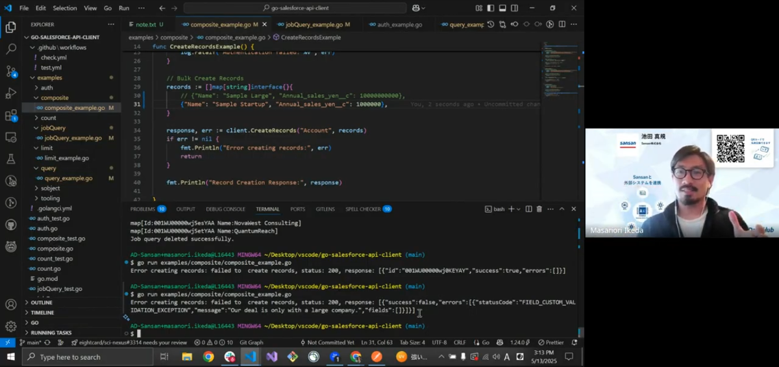Go forward with the navigation arrow
Image resolution: width=779 pixels, height=367 pixels.
tap(174, 8)
